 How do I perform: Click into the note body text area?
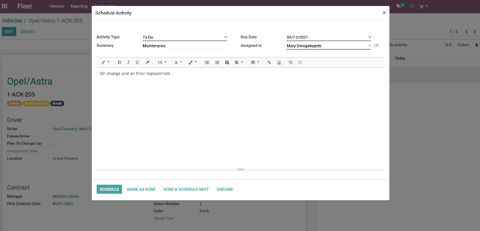(240, 118)
